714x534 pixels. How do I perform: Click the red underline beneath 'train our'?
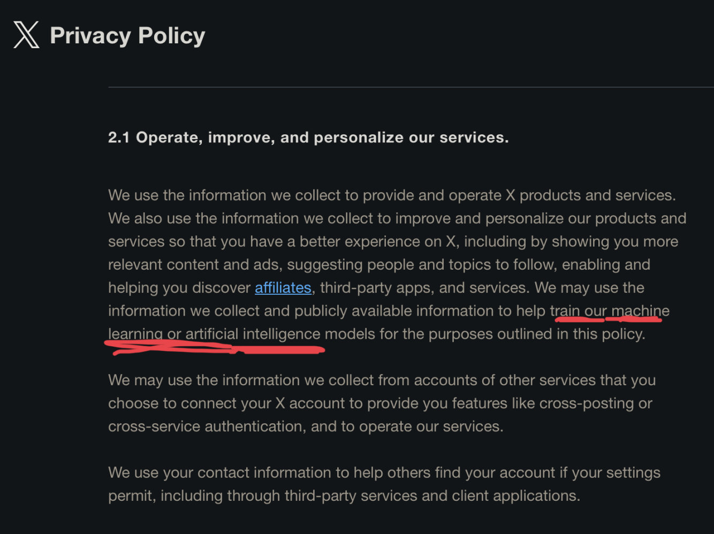tap(580, 319)
